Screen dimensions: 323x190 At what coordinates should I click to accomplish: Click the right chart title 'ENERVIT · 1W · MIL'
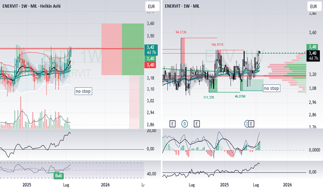point(182,6)
